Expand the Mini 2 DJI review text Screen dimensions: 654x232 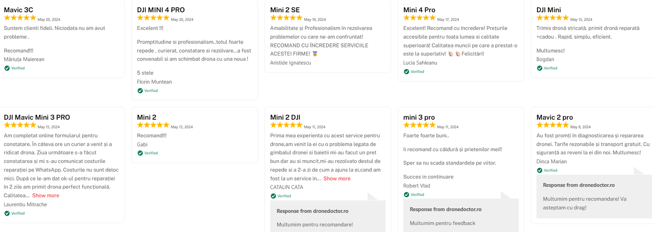pos(337,178)
